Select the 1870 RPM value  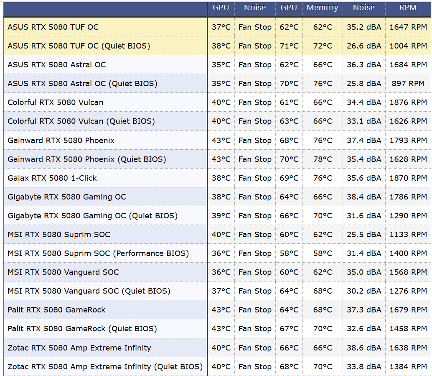coord(408,178)
